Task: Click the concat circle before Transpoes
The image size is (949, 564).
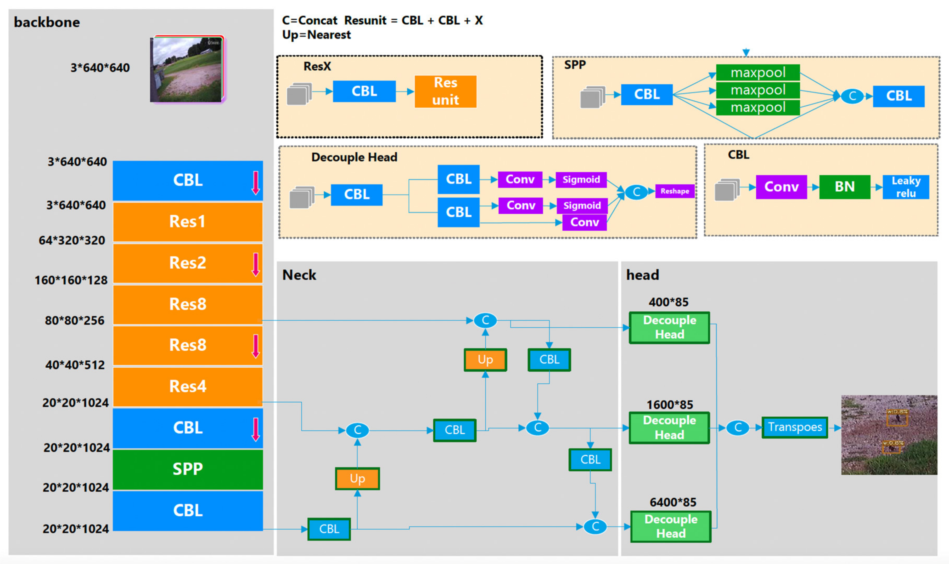Action: click(x=738, y=428)
